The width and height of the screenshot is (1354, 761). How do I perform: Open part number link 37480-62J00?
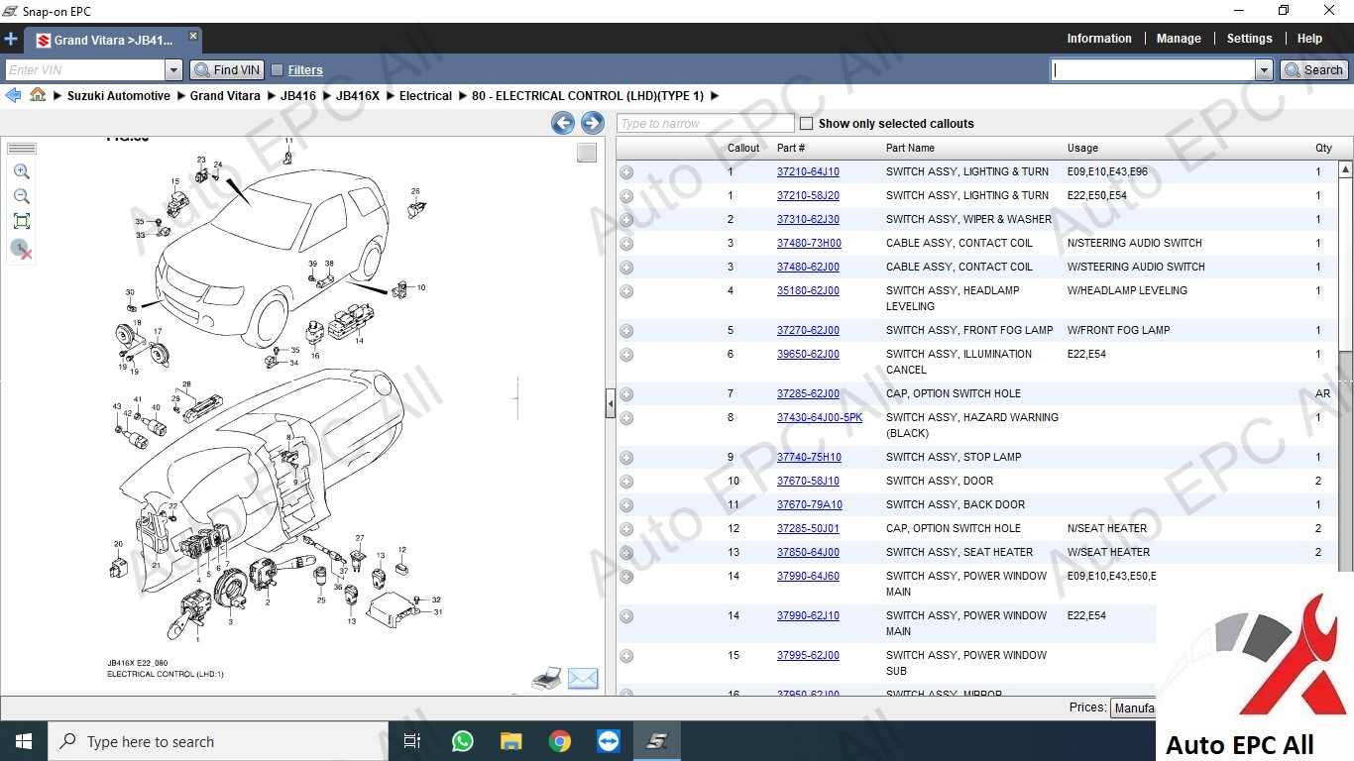(808, 268)
